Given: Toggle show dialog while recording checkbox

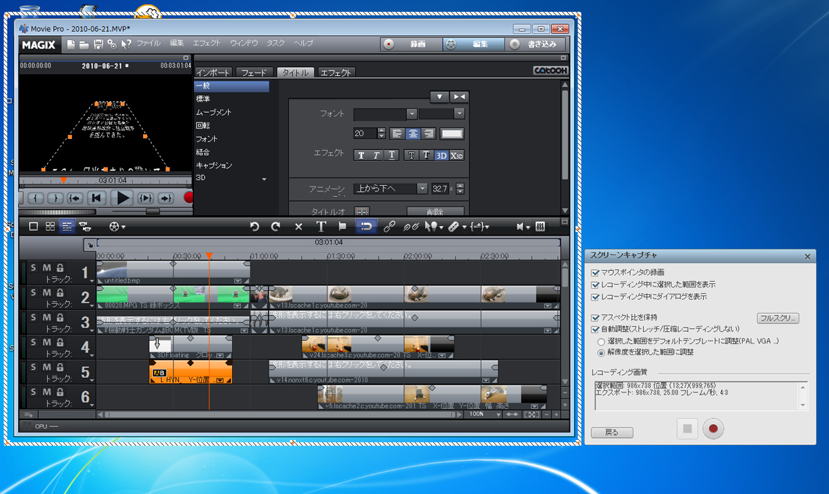Looking at the screenshot, I should tap(595, 296).
